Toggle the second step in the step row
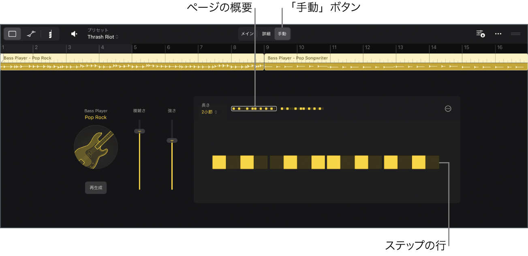528x256 pixels. pos(233,162)
